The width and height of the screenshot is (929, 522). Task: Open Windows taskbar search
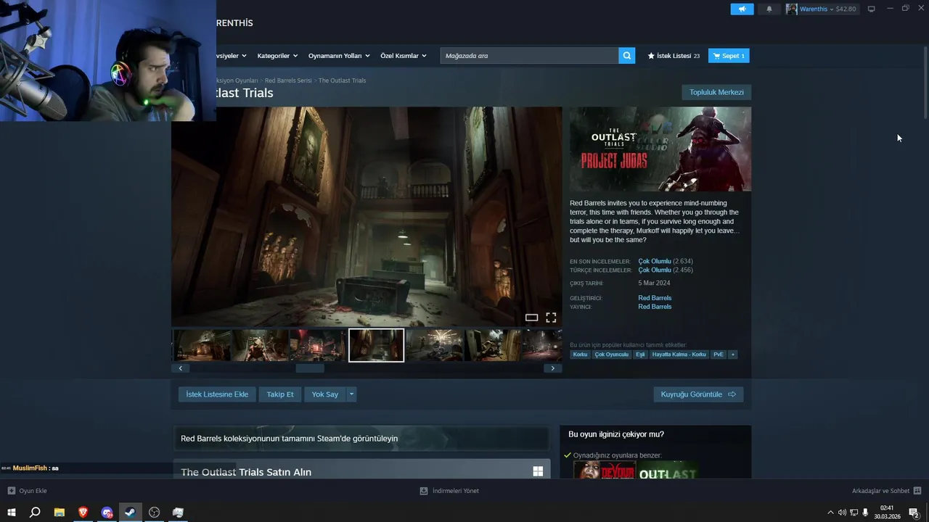[35, 513]
